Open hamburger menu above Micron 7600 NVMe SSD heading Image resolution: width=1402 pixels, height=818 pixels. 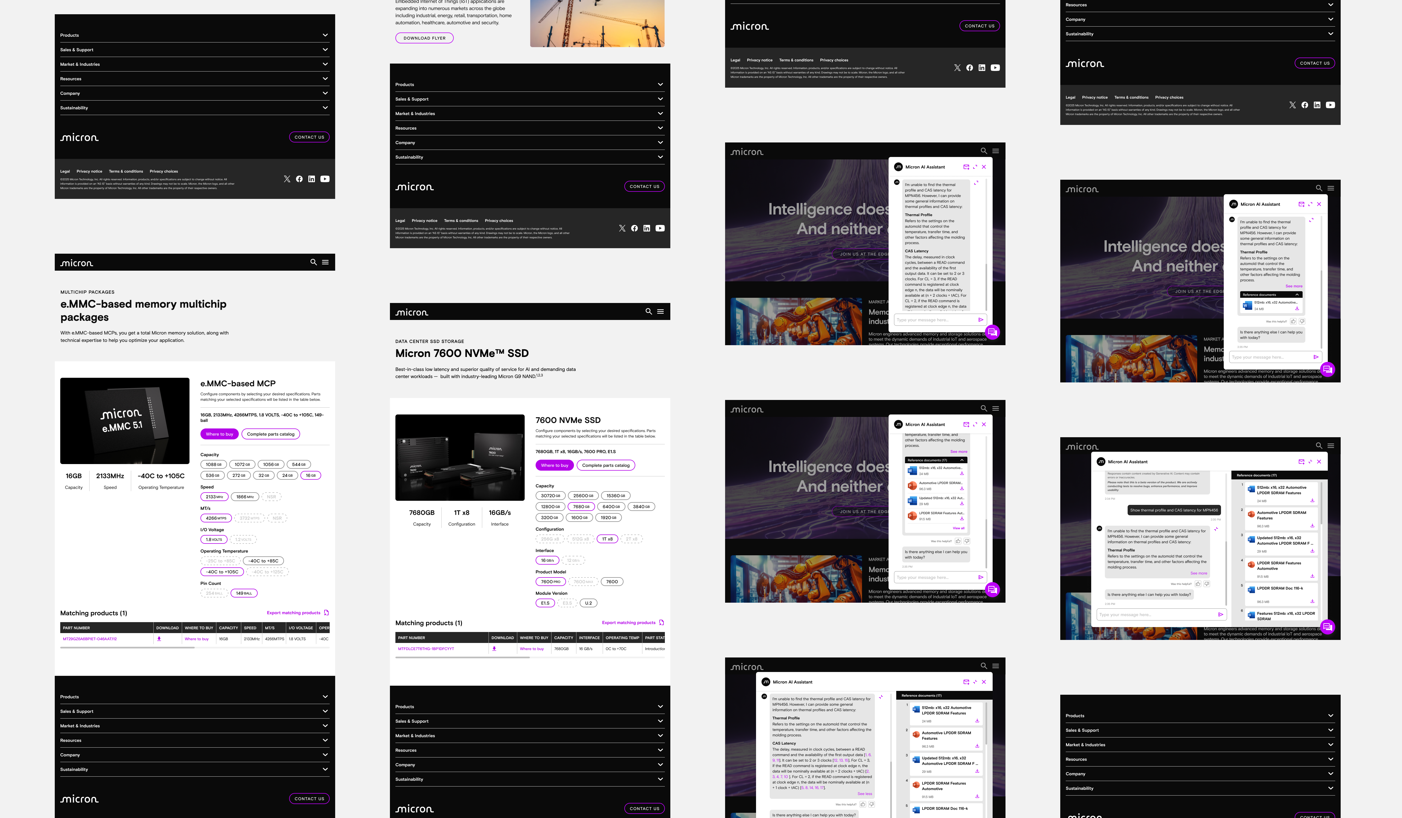(660, 312)
